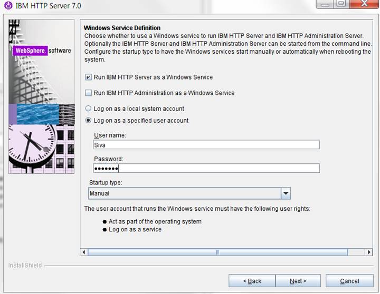Enable Run IBM HTTP Administration as Windows Service

[x=89, y=93]
